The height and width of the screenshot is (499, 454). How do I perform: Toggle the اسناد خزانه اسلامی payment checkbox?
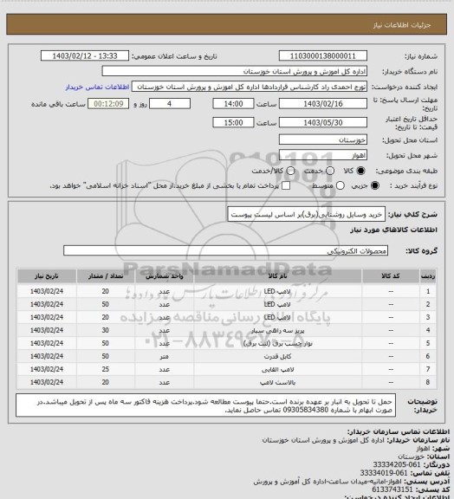pos(286,185)
